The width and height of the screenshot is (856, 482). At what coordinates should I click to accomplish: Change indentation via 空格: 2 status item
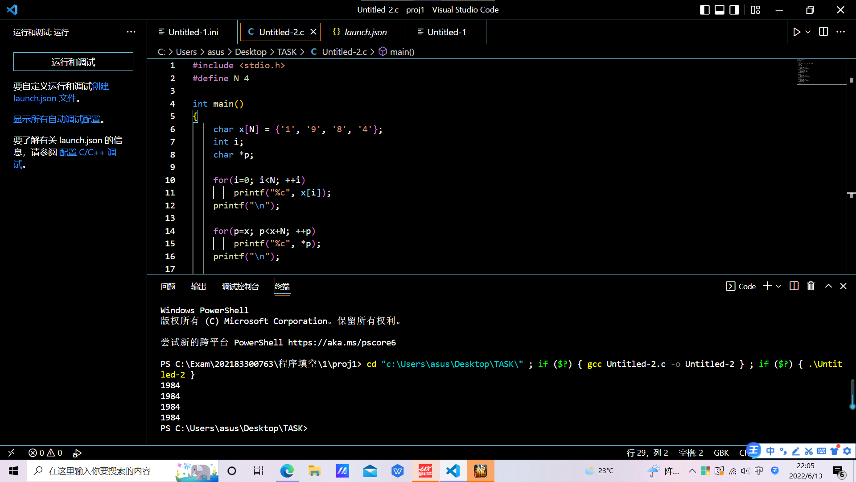[x=691, y=453]
